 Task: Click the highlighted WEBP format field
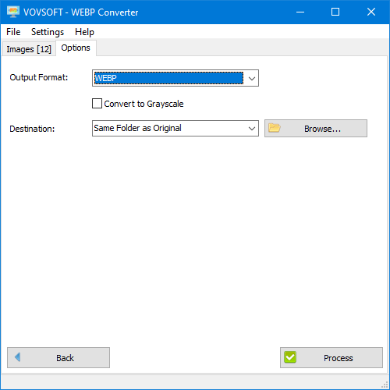click(x=168, y=78)
